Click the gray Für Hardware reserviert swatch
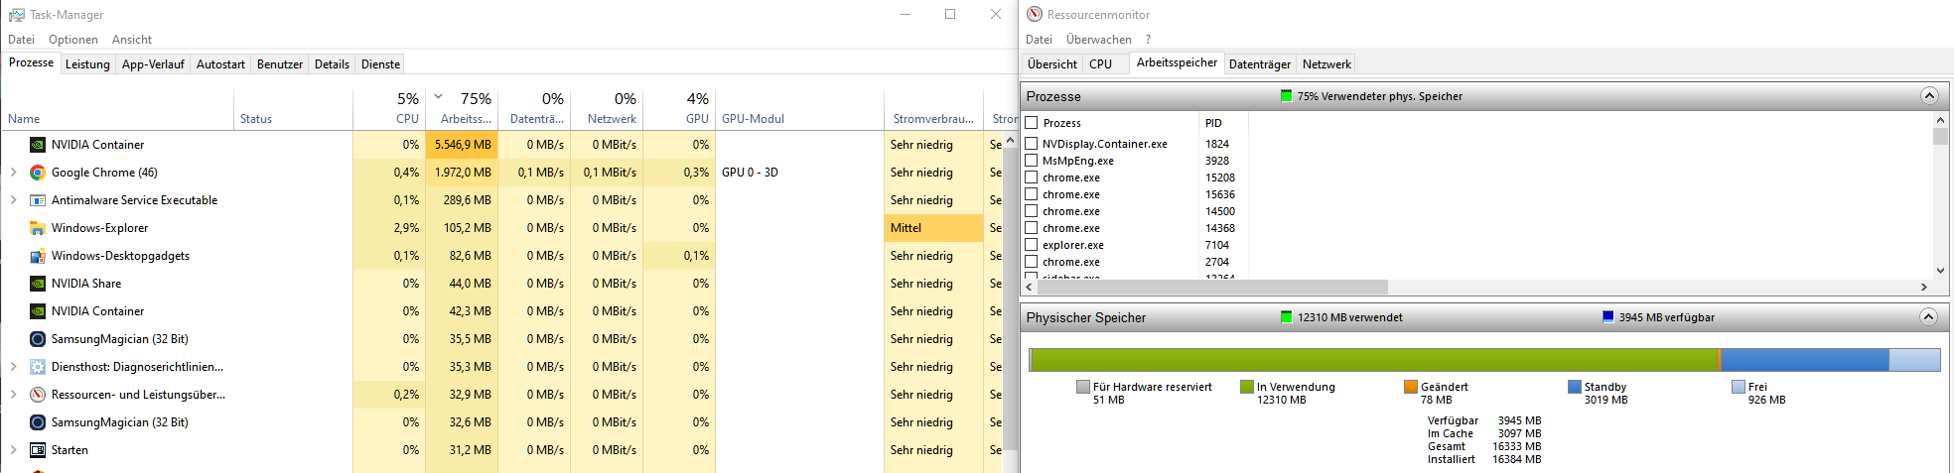The height and width of the screenshot is (473, 1954). point(1083,387)
